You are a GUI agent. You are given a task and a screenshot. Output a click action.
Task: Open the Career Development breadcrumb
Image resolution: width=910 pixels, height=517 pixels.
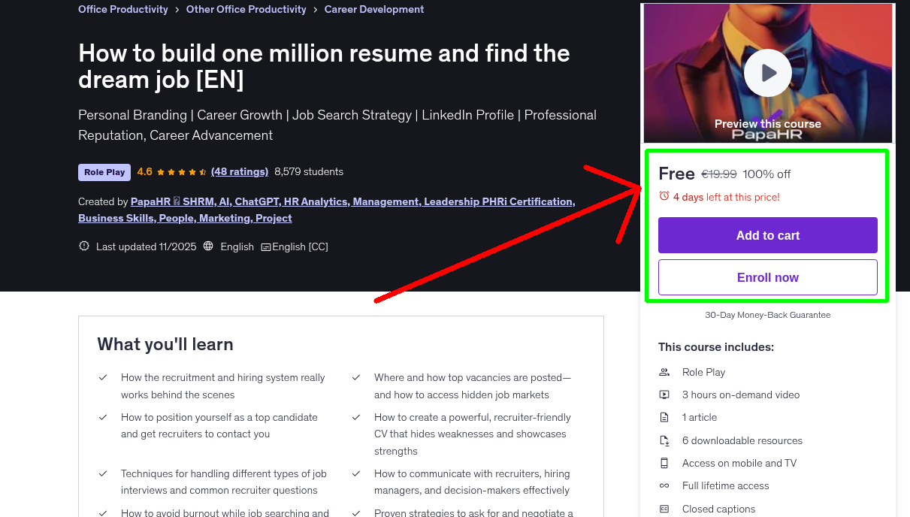coord(373,9)
